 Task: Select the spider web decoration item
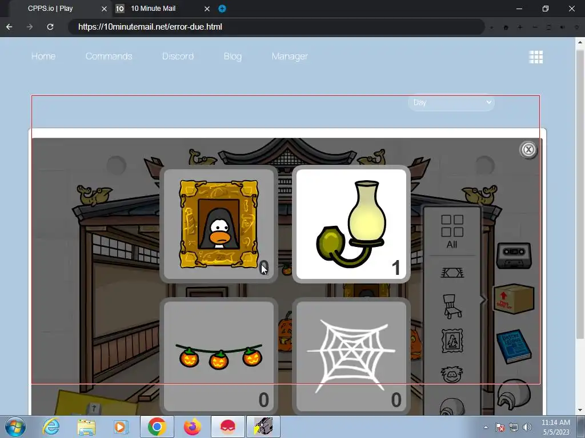(351, 356)
